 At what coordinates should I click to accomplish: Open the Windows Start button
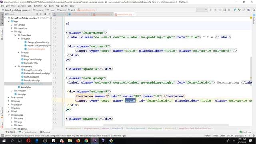click(x=4, y=140)
